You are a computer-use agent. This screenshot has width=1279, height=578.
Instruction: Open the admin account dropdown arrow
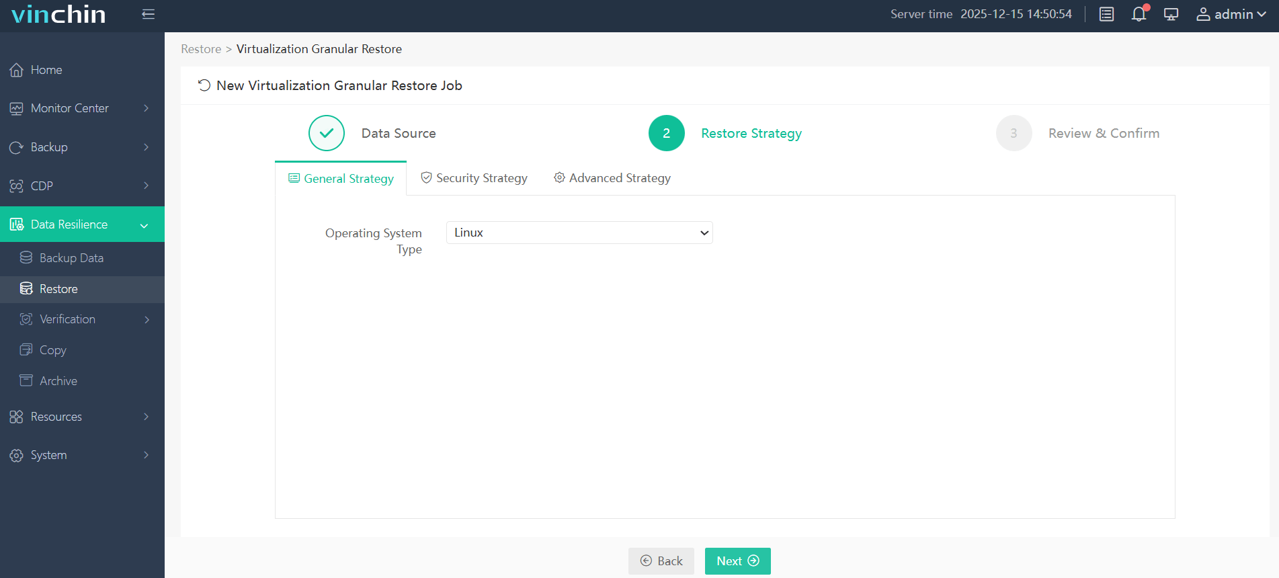[1261, 14]
